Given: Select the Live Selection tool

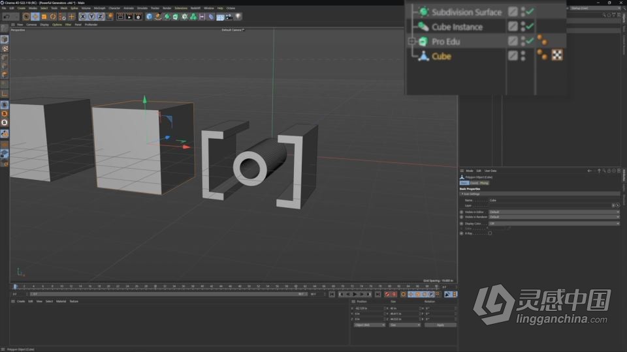Looking at the screenshot, I should coord(26,17).
